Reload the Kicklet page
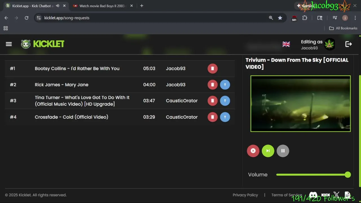 pyautogui.click(x=27, y=18)
